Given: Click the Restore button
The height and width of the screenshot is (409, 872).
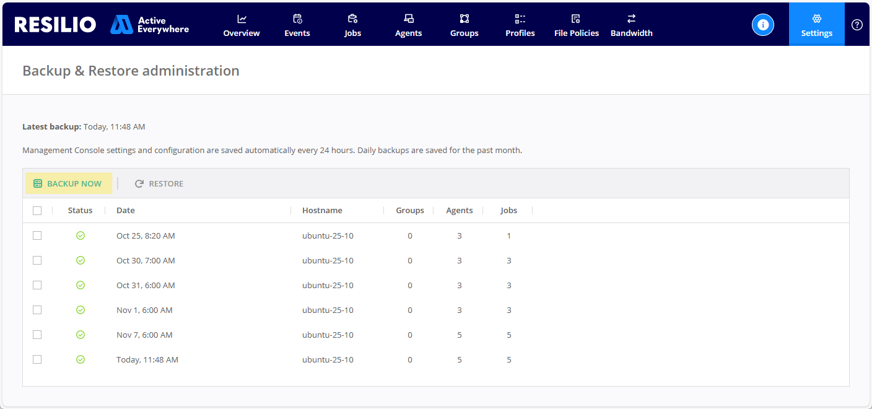Looking at the screenshot, I should click(x=159, y=183).
